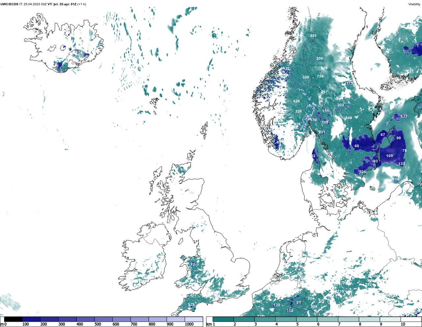Click the 'IT: 25.04.2023 00Z' initial time text
The height and width of the screenshot is (327, 422).
click(33, 4)
